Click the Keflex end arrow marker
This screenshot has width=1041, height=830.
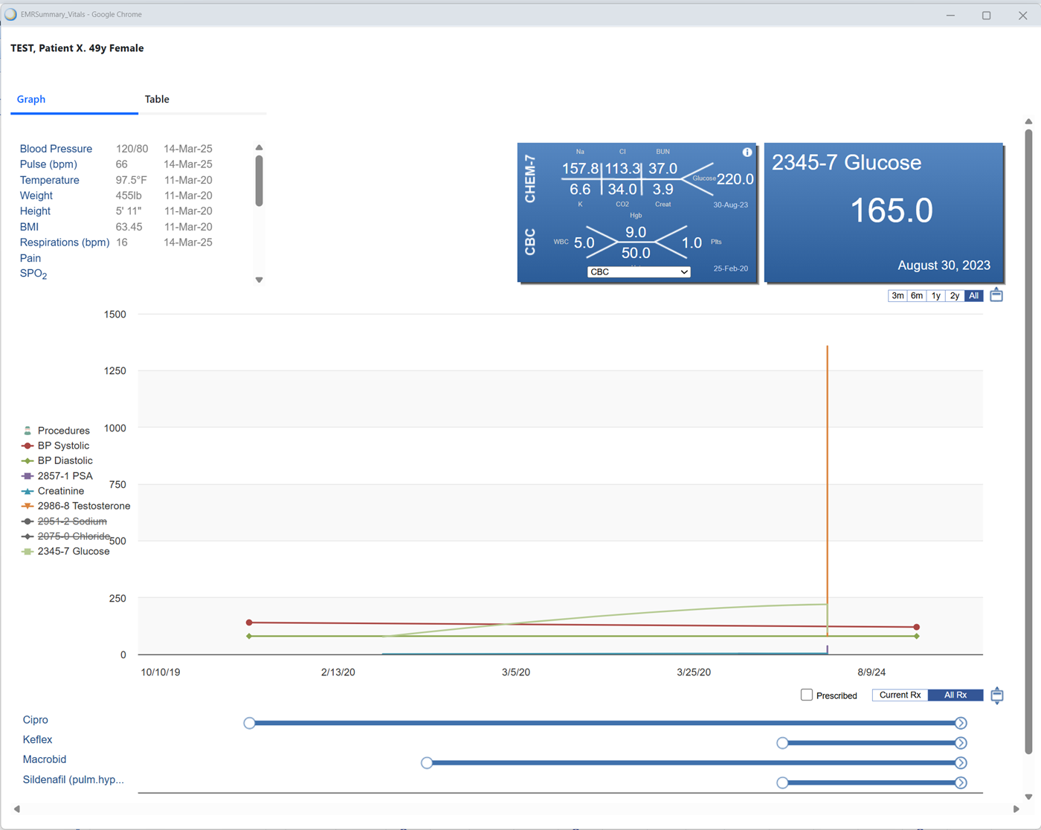tap(961, 743)
